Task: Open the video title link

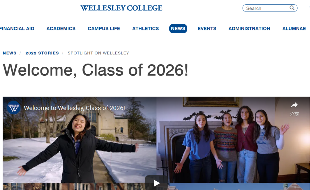Action: point(74,108)
